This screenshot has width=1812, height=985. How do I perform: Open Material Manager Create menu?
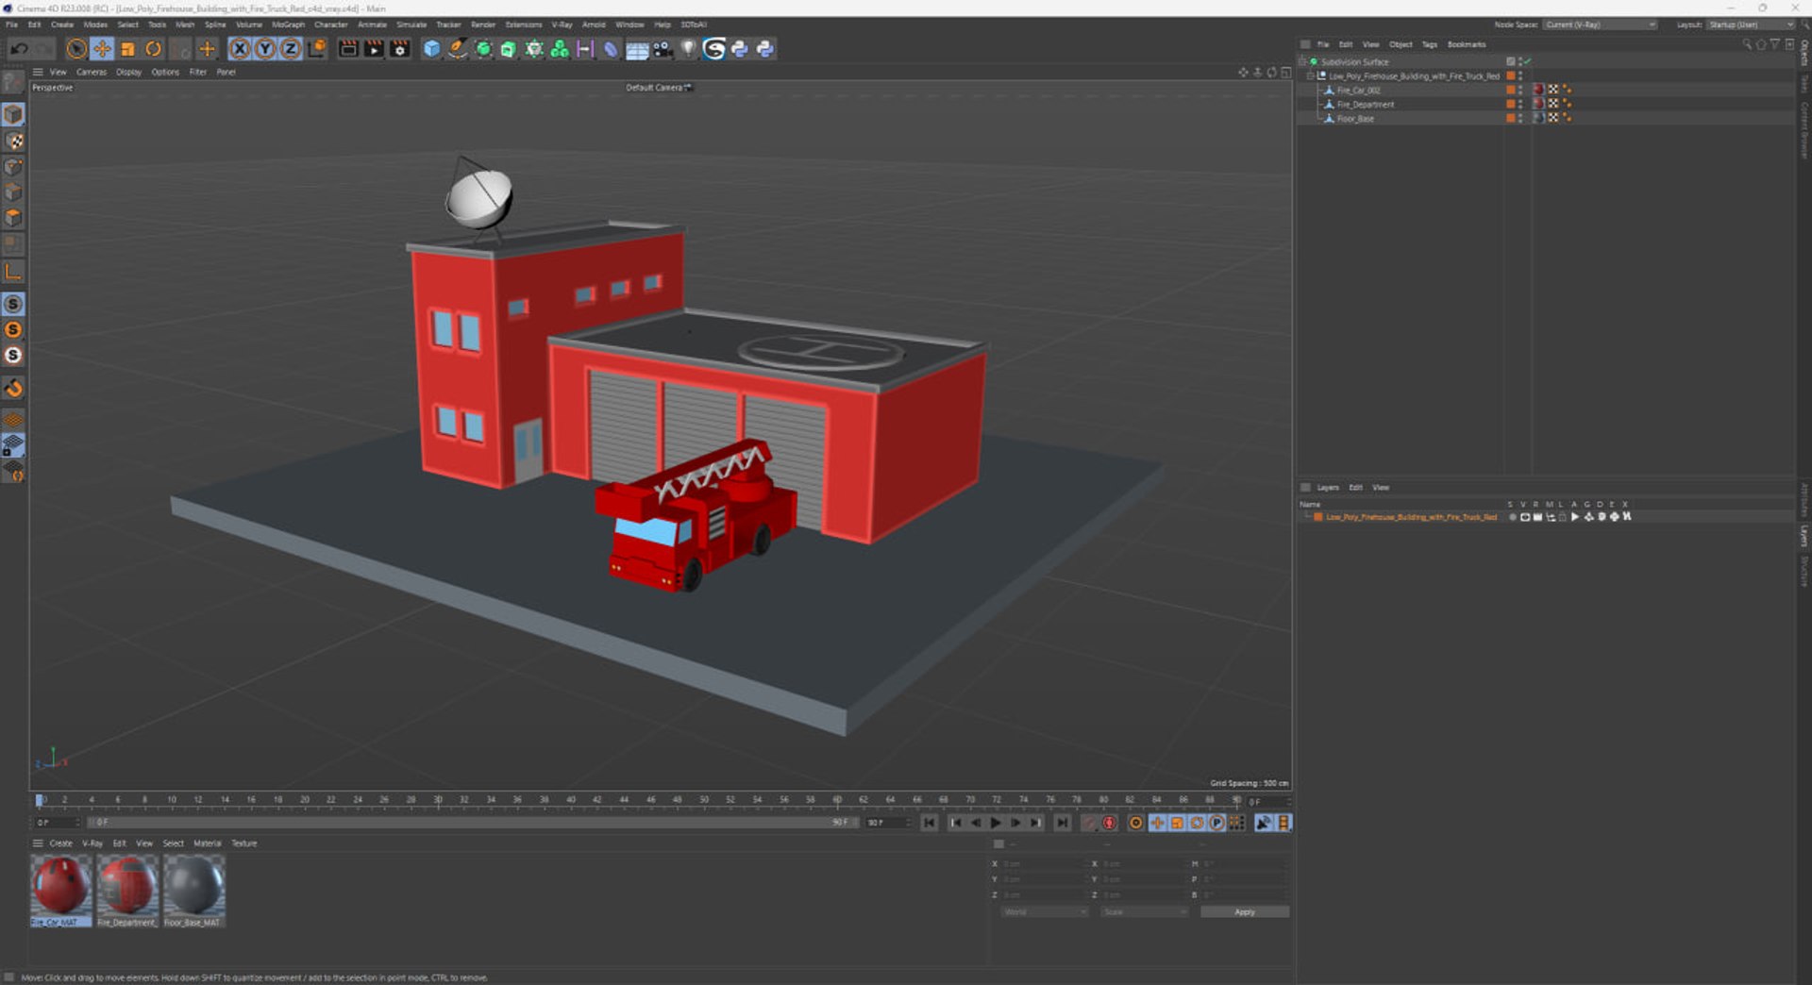(60, 843)
